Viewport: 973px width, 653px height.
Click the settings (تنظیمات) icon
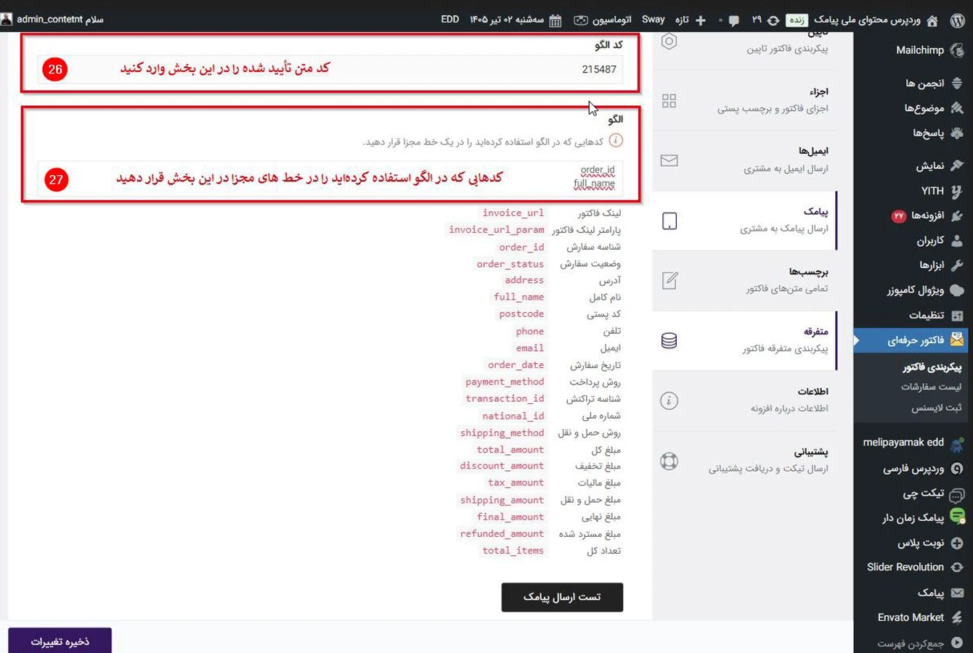pyautogui.click(x=957, y=315)
